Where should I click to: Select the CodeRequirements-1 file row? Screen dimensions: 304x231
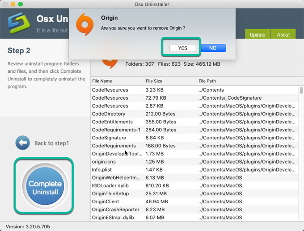(194, 130)
